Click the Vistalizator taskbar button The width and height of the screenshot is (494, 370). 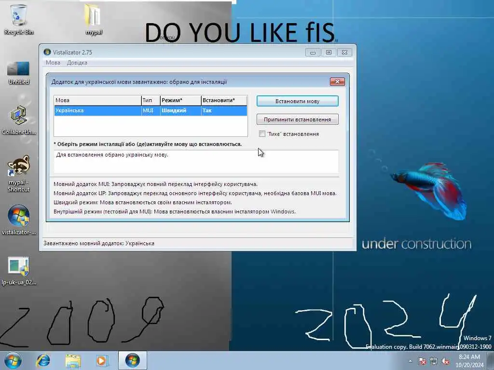(x=132, y=360)
